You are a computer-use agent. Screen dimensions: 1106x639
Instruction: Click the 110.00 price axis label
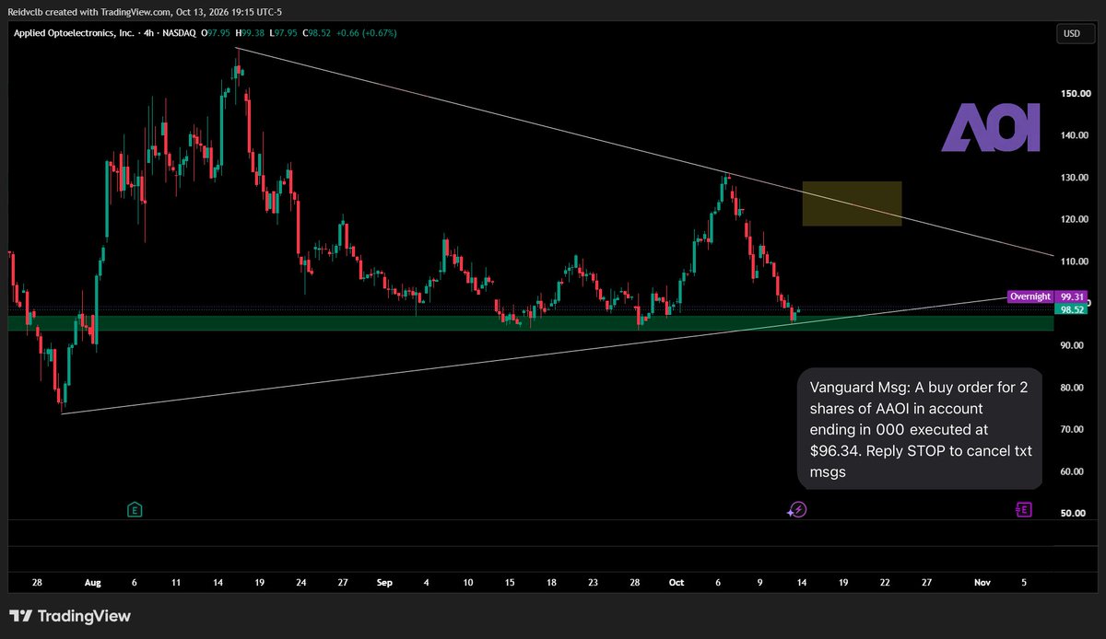tap(1074, 261)
